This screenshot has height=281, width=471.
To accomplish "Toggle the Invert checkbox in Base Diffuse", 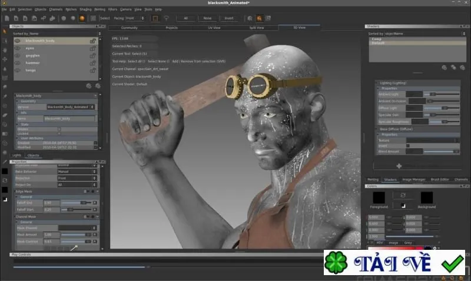I will tap(408, 146).
